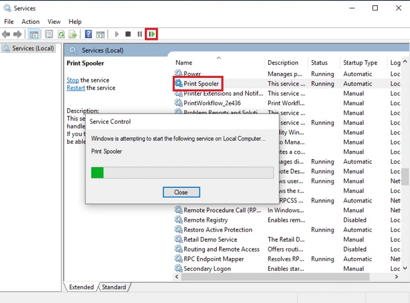Click gear icon beside RPC Endpoint Mapper
Screen dimensions: 410x303
click(x=179, y=259)
